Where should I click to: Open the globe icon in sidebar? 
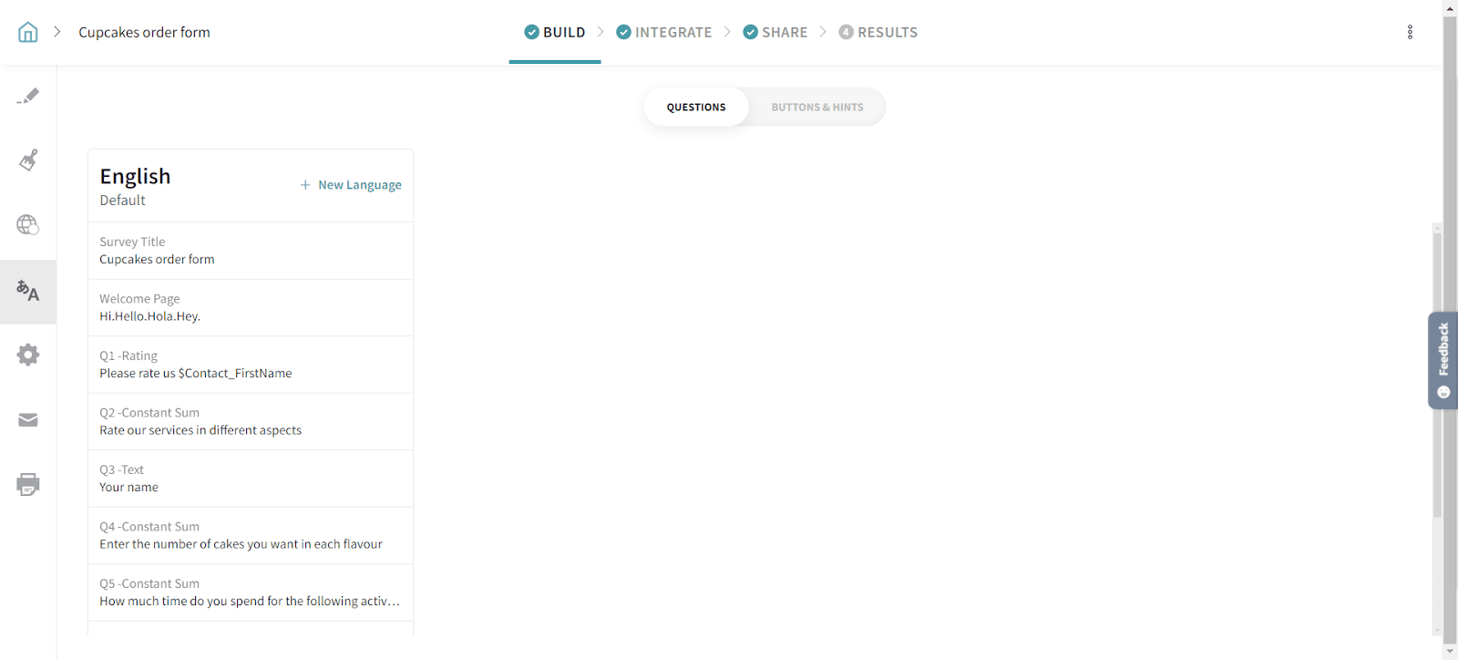point(28,225)
